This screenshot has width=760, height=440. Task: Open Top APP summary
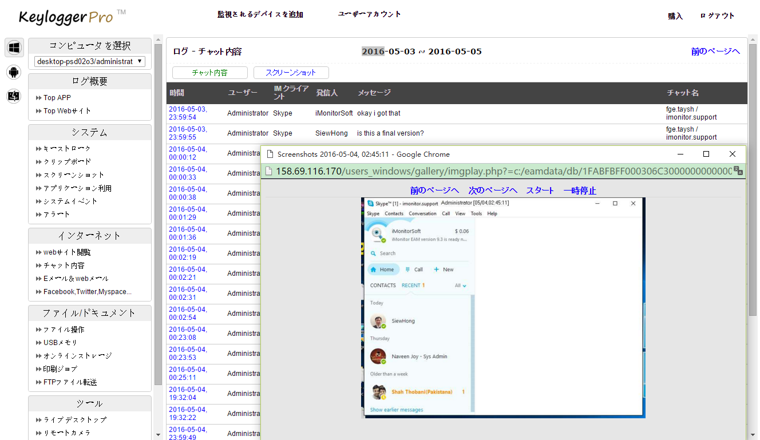pyautogui.click(x=57, y=98)
